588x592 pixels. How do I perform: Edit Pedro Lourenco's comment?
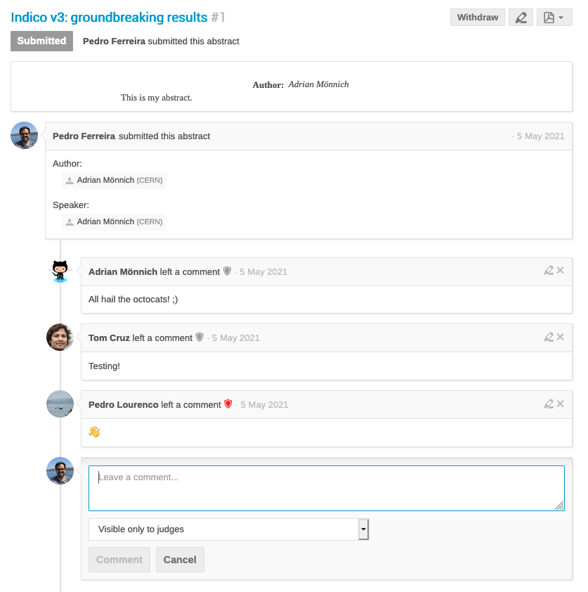(x=549, y=404)
